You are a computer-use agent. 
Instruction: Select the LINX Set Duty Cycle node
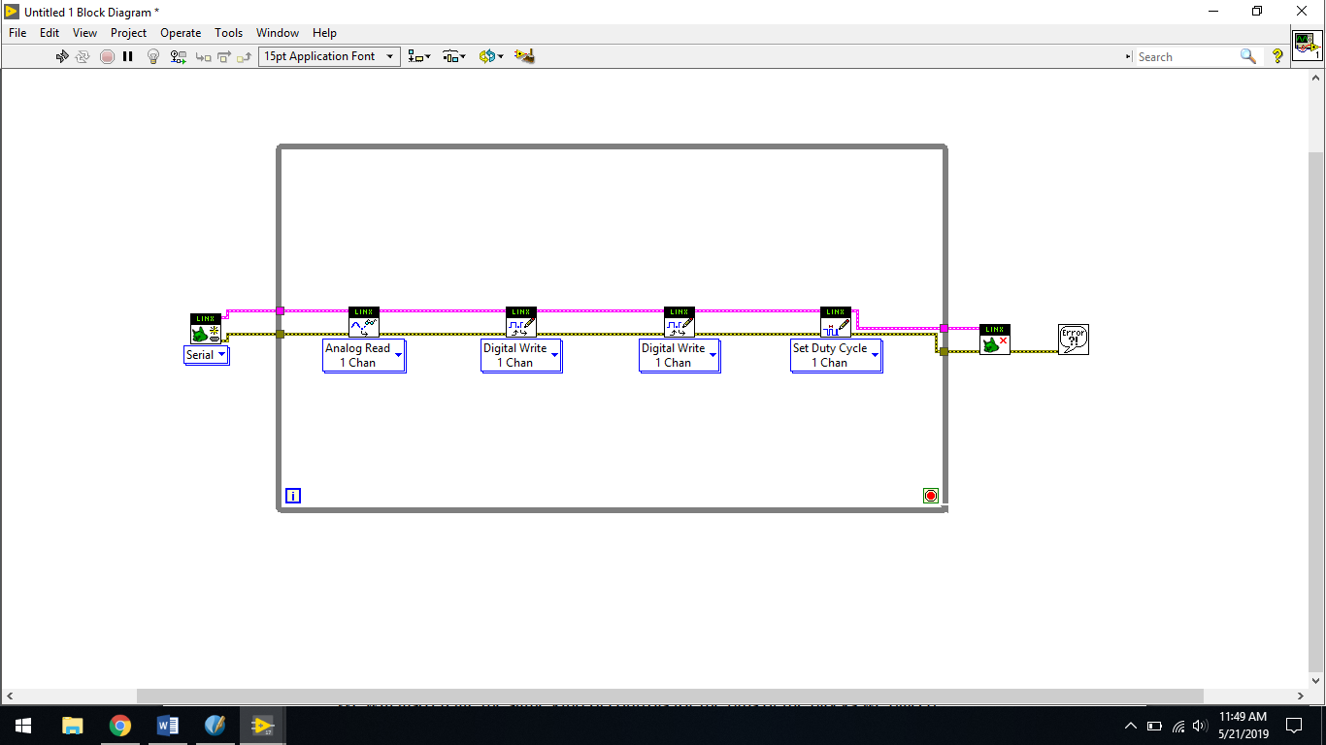pyautogui.click(x=836, y=322)
